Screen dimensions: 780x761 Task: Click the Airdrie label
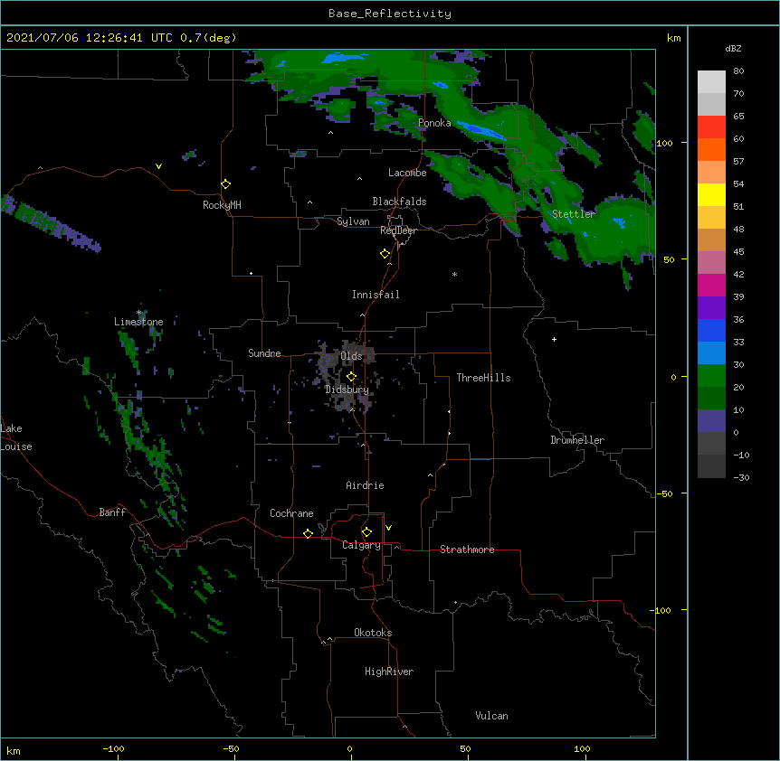coord(366,485)
